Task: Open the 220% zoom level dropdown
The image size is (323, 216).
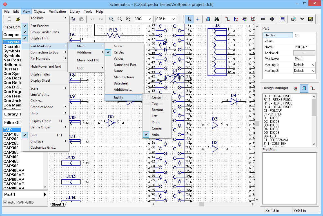Action: 149,19
